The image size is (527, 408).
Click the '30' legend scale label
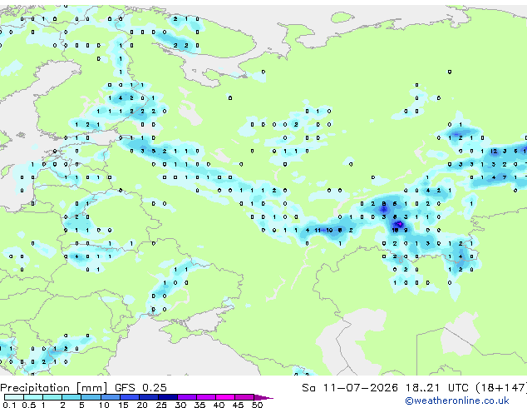point(180,405)
